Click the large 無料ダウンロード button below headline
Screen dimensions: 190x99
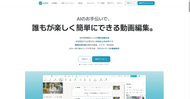(101, 59)
